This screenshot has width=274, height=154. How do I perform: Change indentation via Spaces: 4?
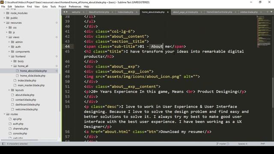pyautogui.click(x=243, y=144)
